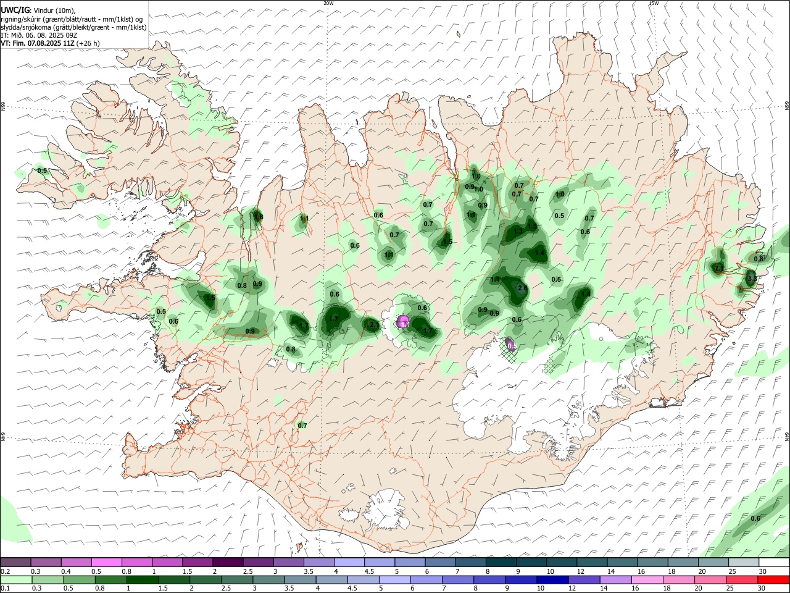Click the legend label 0.2
Image resolution: width=790 pixels, height=593 pixels.
tap(5, 571)
